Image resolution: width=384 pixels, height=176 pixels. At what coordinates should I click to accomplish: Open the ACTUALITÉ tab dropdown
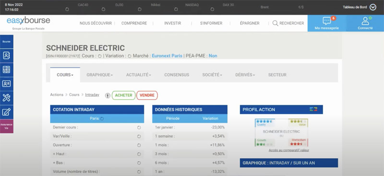[139, 75]
